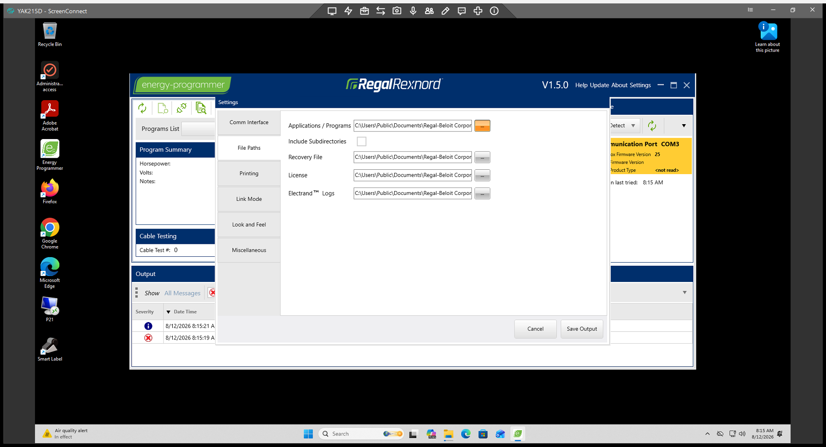Select Miscellaneous settings tab
This screenshot has height=447, width=826.
[x=249, y=250]
